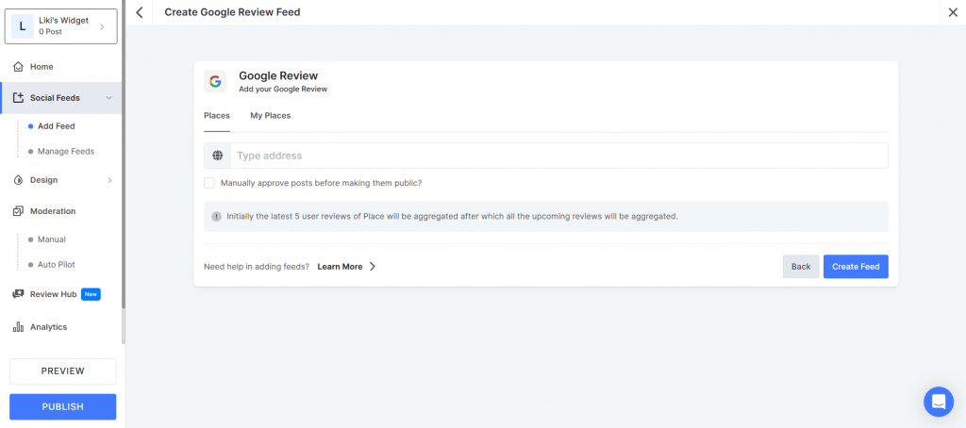Click the L avatar of Liki's Widget
Viewport: 966px width, 428px height.
[x=23, y=26]
